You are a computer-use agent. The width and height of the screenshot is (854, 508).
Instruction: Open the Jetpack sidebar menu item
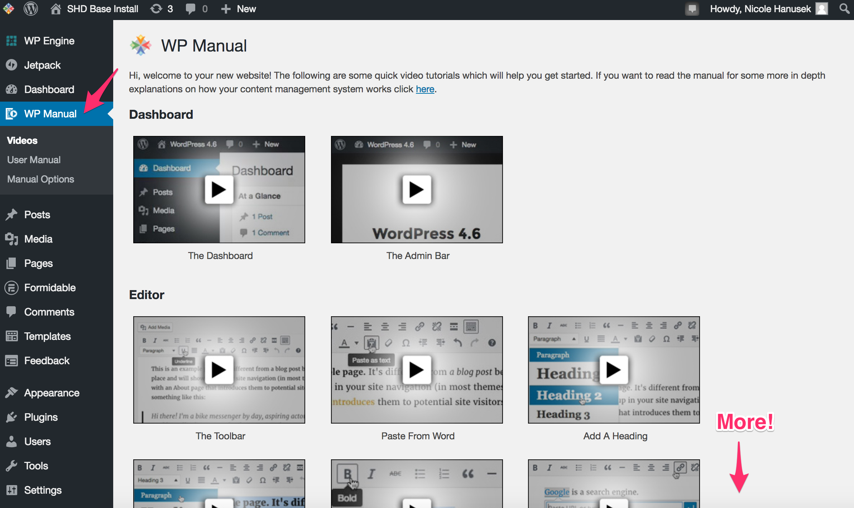pyautogui.click(x=42, y=65)
